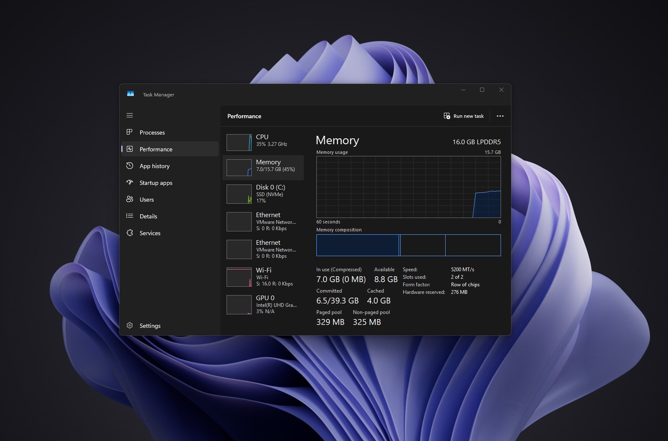Click the Services puzzle-piece icon
Image resolution: width=668 pixels, height=441 pixels.
[x=130, y=233]
